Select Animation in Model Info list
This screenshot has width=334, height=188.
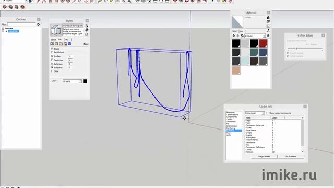pyautogui.click(x=230, y=112)
